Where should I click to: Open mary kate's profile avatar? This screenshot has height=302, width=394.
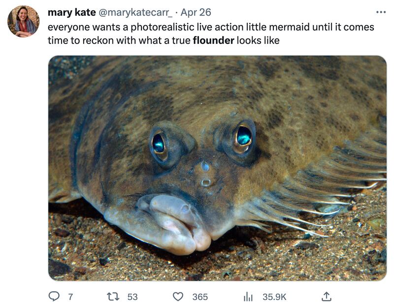point(23,21)
